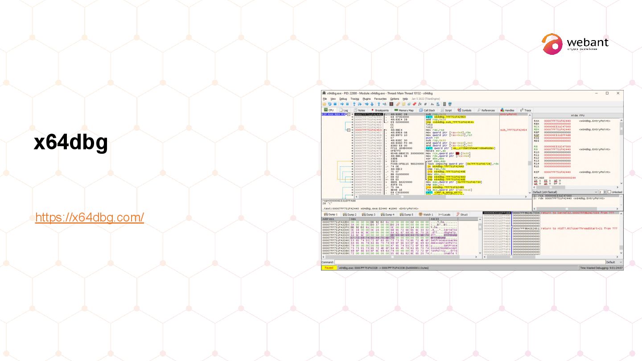Open the Default (x64 fastcall) dropdown
Screen dimensions: 642x361
point(565,192)
